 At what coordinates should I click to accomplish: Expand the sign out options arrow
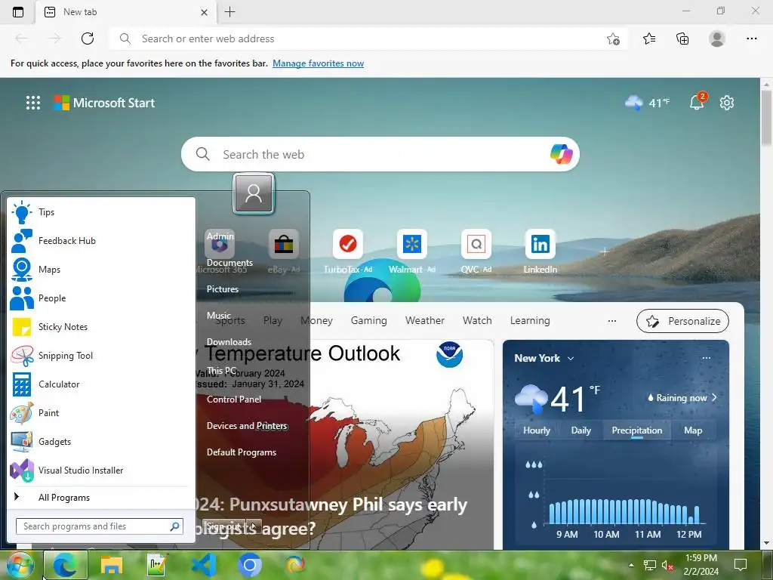point(254,526)
